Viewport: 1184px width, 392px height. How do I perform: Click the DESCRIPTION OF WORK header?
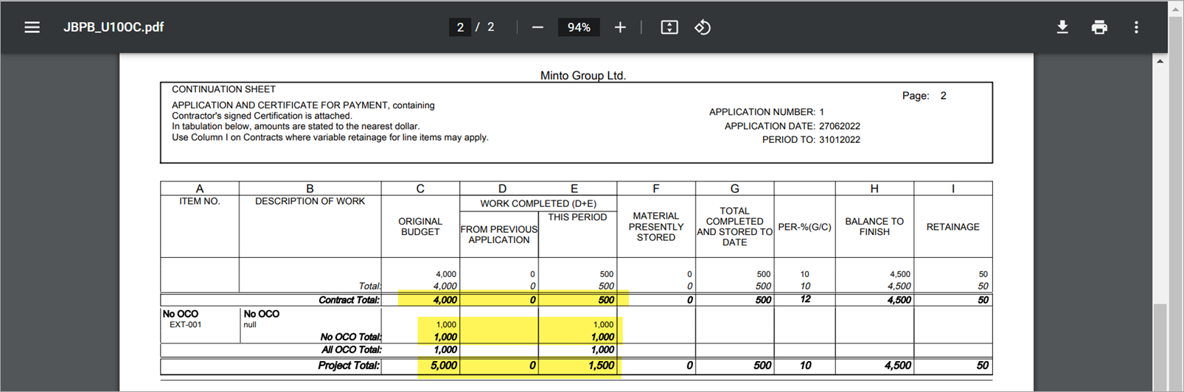(310, 201)
